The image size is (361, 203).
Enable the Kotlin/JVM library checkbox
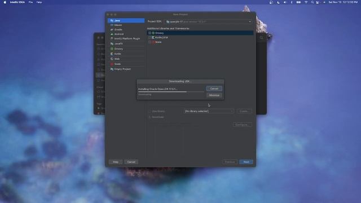pyautogui.click(x=149, y=38)
